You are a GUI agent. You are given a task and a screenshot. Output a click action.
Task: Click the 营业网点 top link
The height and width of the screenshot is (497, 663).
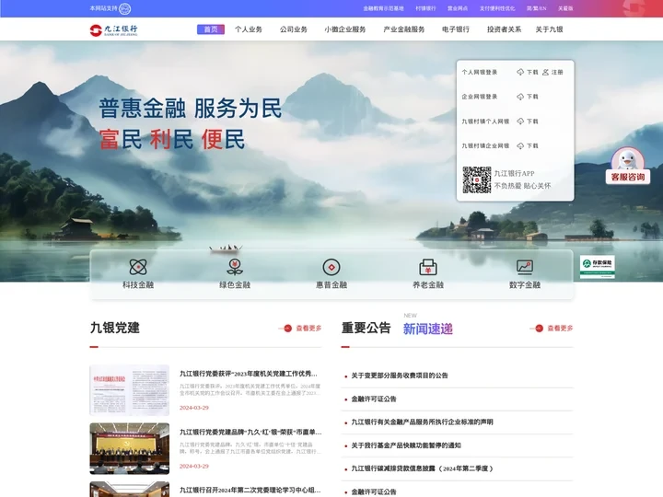pyautogui.click(x=458, y=8)
